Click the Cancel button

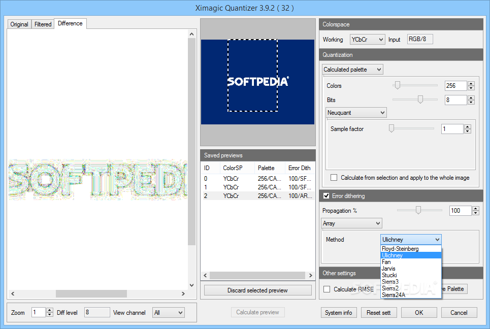click(x=459, y=312)
